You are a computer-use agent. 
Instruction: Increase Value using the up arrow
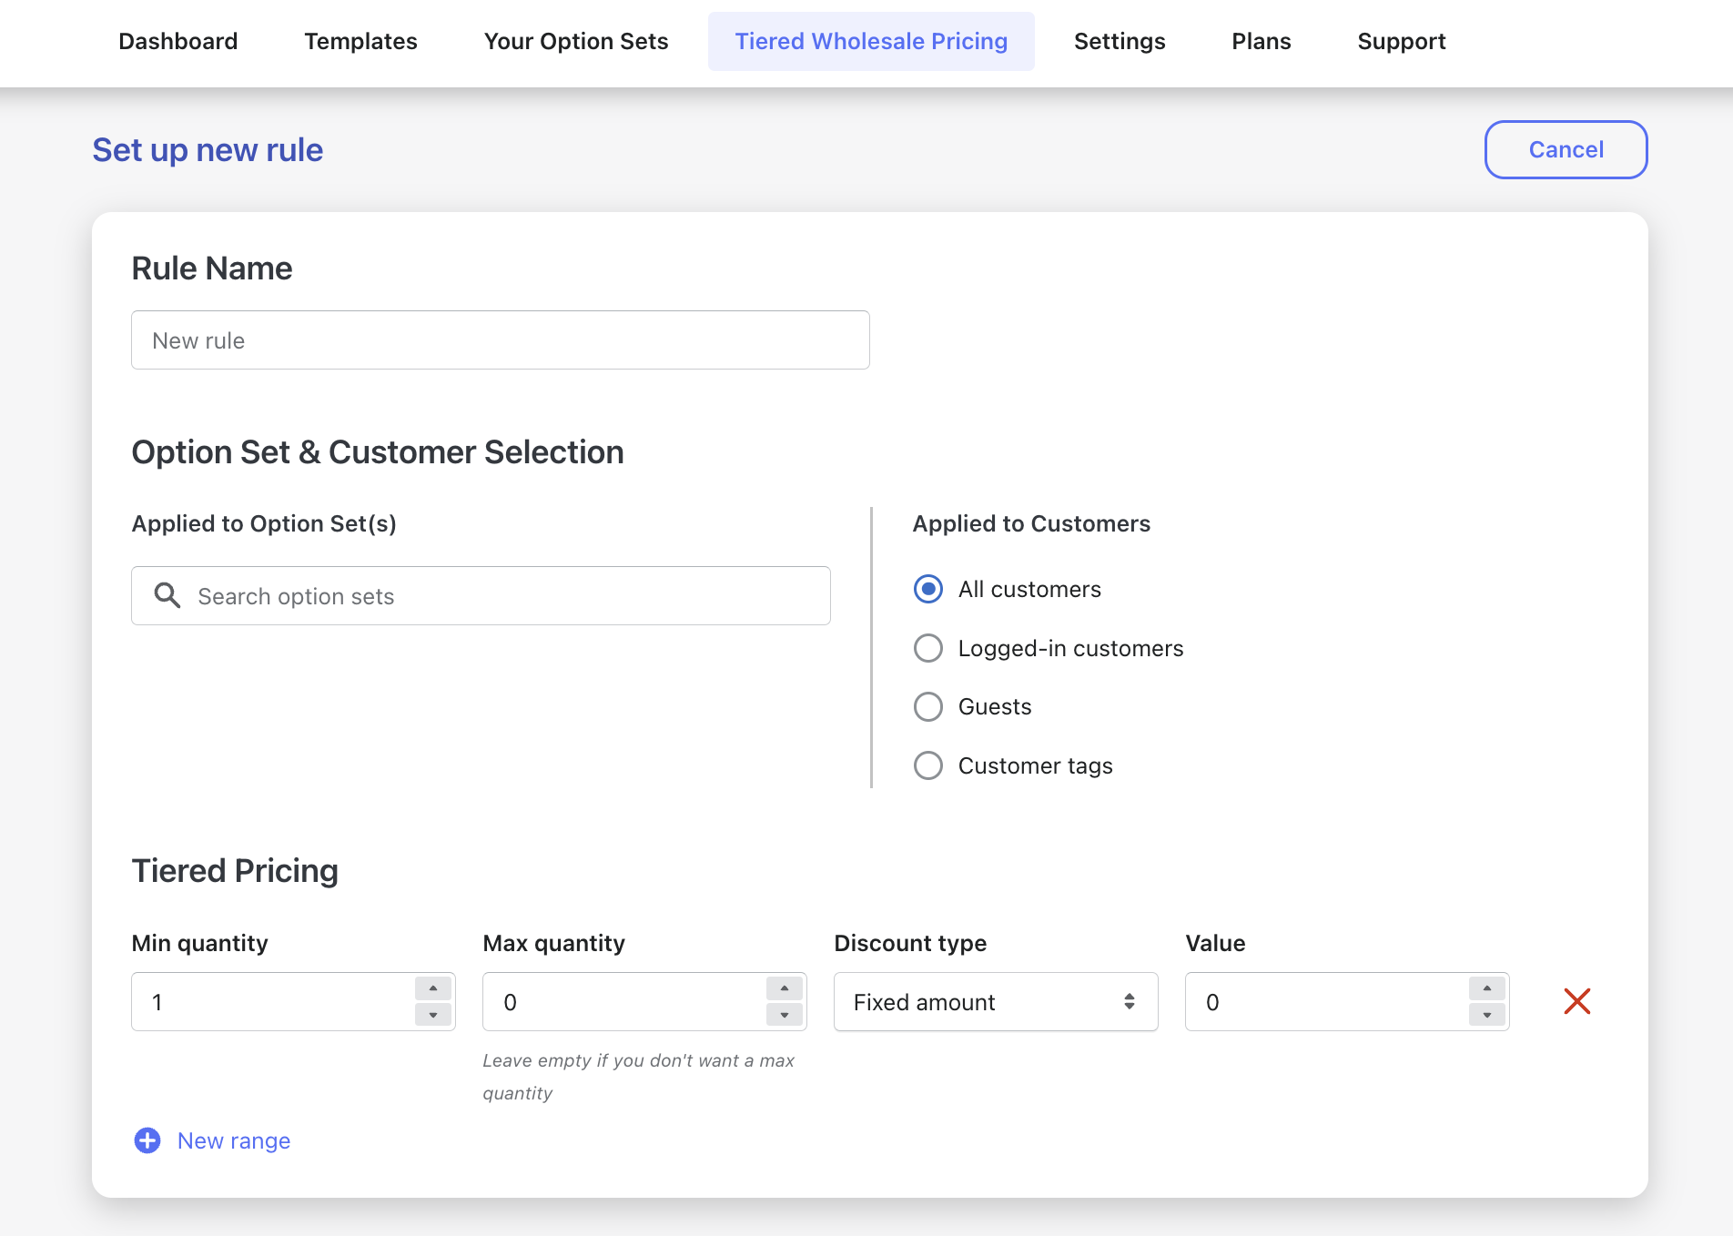(x=1487, y=989)
